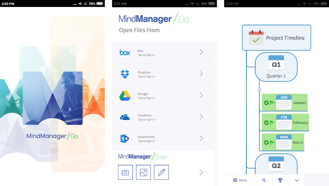Image resolution: width=329 pixels, height=186 pixels.
Task: Tap 'Tap to Sign in' under SharePoint
Action: click(x=146, y=141)
